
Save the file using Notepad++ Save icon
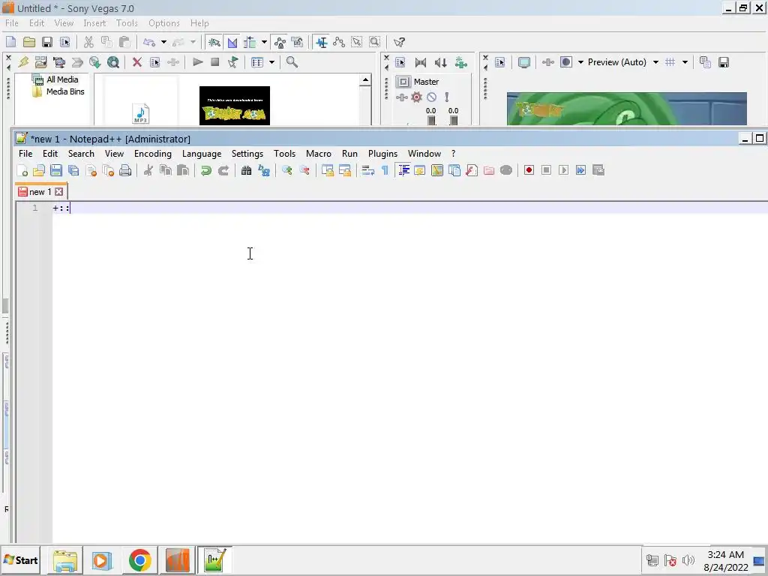(56, 170)
